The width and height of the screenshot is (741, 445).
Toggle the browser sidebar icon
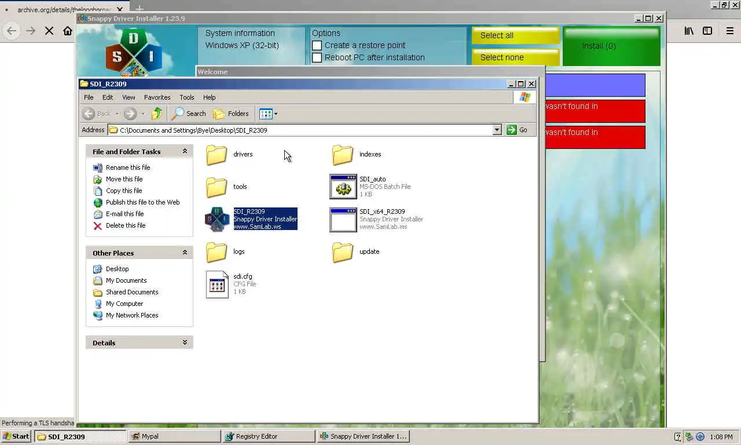(x=707, y=31)
